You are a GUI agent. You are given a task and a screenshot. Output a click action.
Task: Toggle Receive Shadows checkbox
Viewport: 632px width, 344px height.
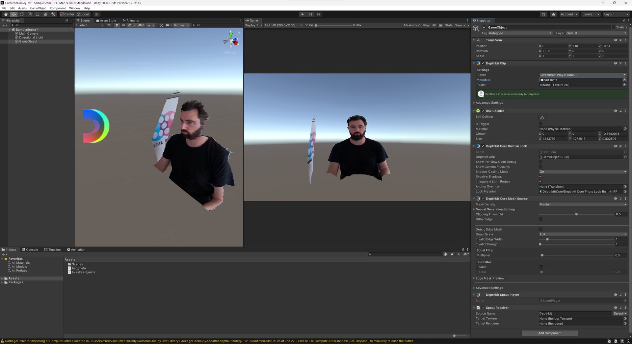[x=540, y=177]
